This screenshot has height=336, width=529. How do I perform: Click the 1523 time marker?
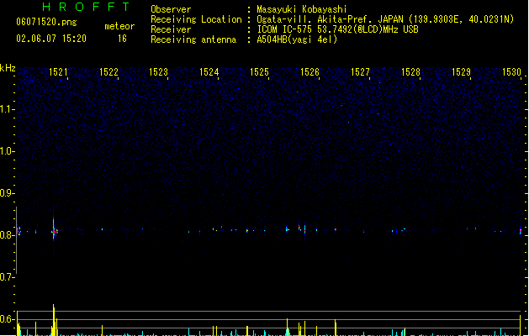(158, 72)
